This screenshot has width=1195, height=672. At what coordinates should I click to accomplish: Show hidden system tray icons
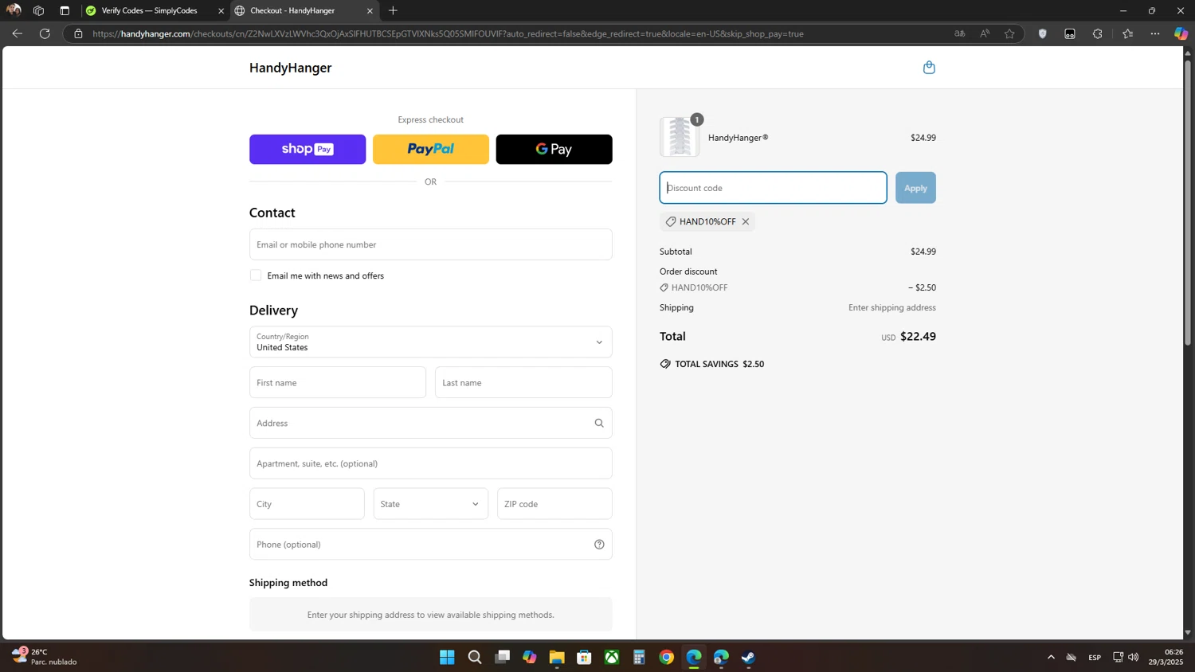(x=1051, y=657)
